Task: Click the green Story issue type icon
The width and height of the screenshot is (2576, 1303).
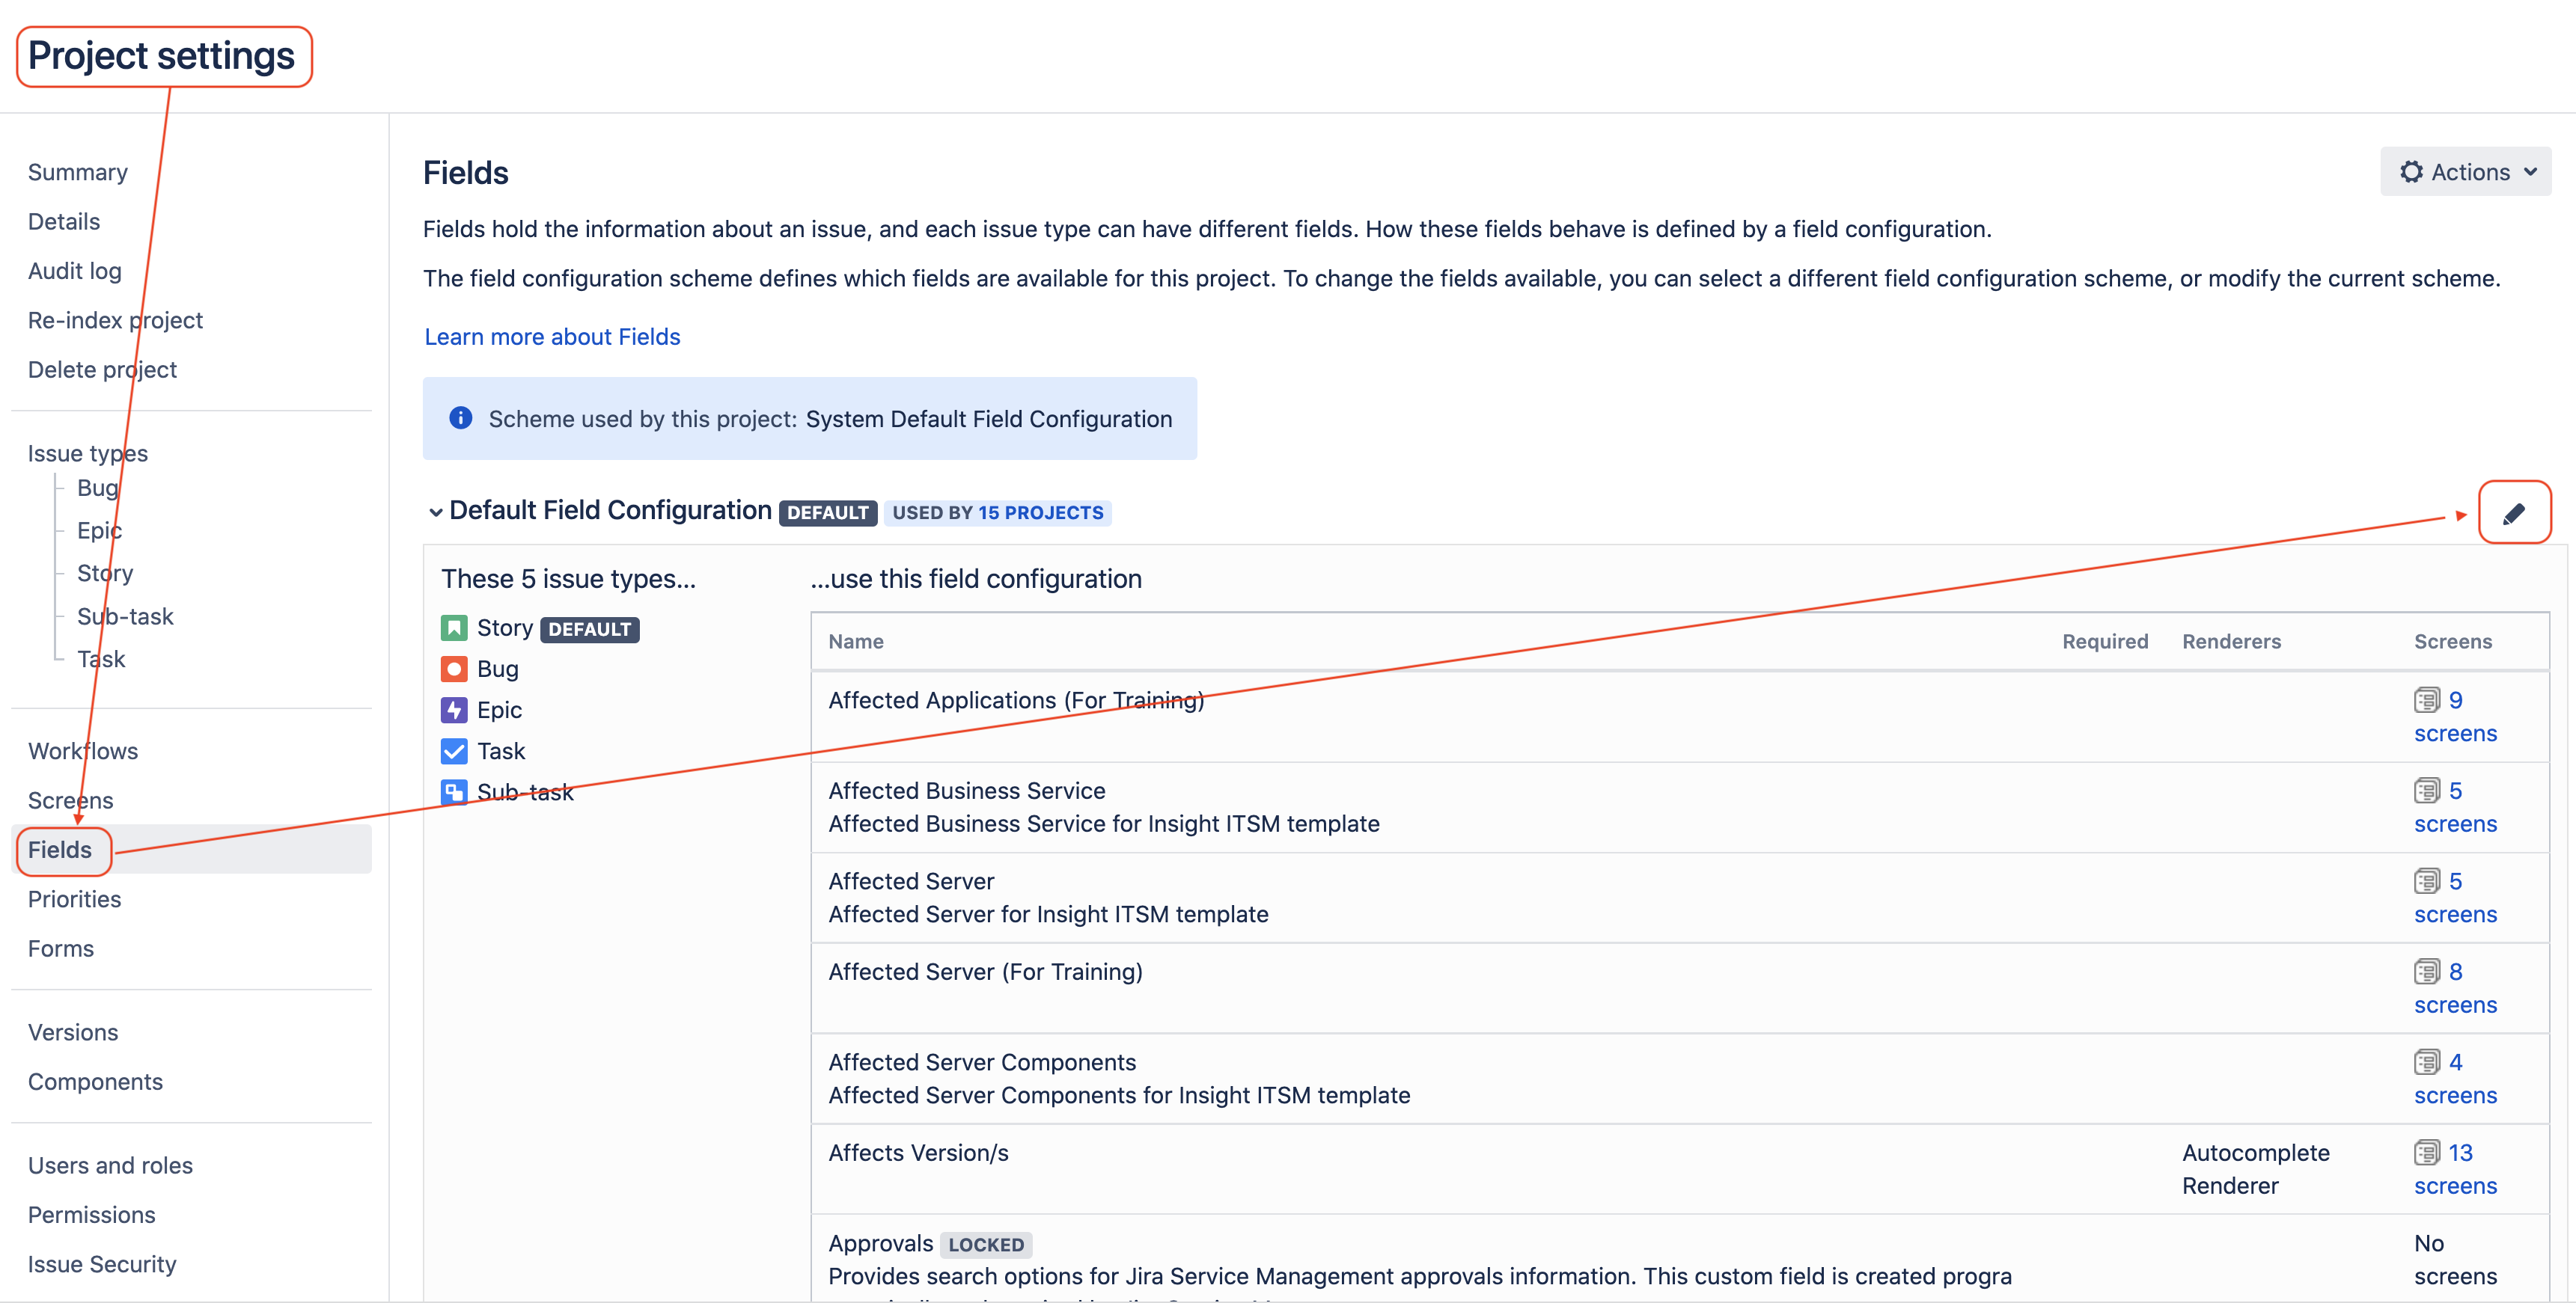Action: (454, 628)
